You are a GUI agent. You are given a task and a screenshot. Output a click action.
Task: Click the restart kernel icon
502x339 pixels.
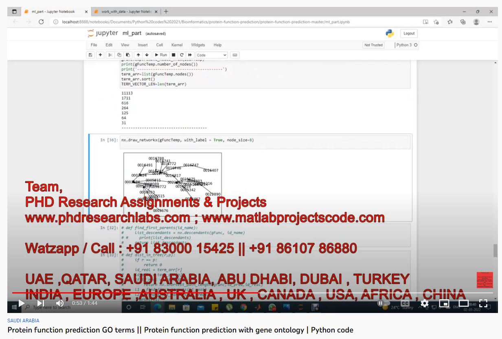pyautogui.click(x=182, y=55)
